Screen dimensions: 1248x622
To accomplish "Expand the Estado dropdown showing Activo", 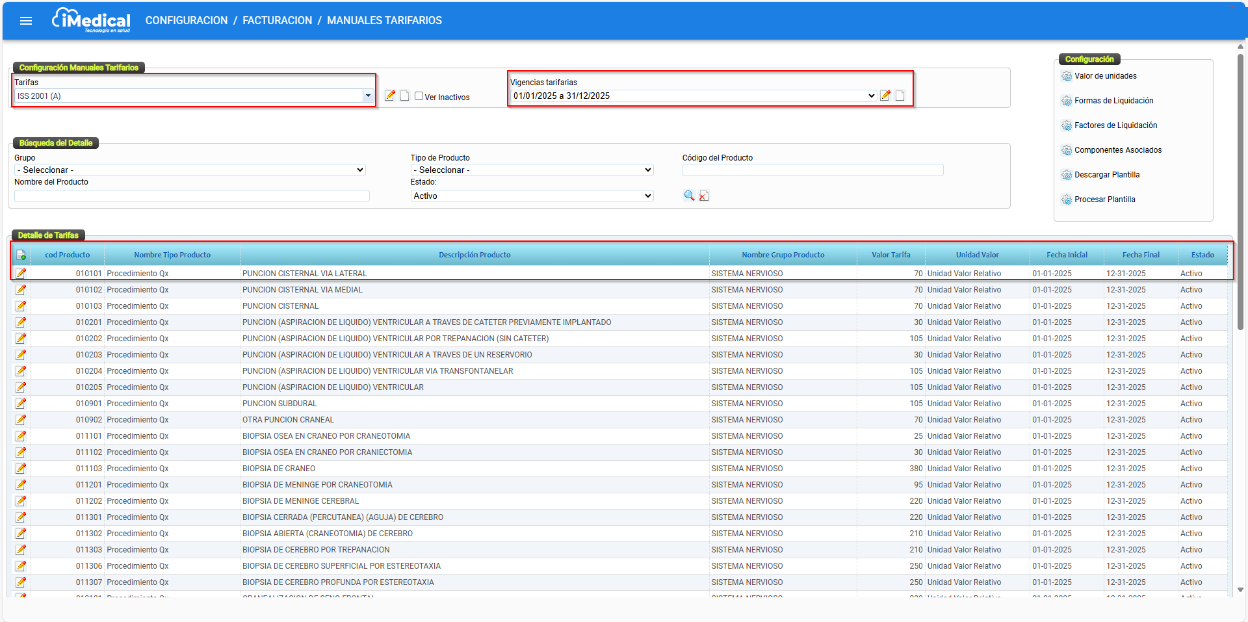I will click(532, 196).
